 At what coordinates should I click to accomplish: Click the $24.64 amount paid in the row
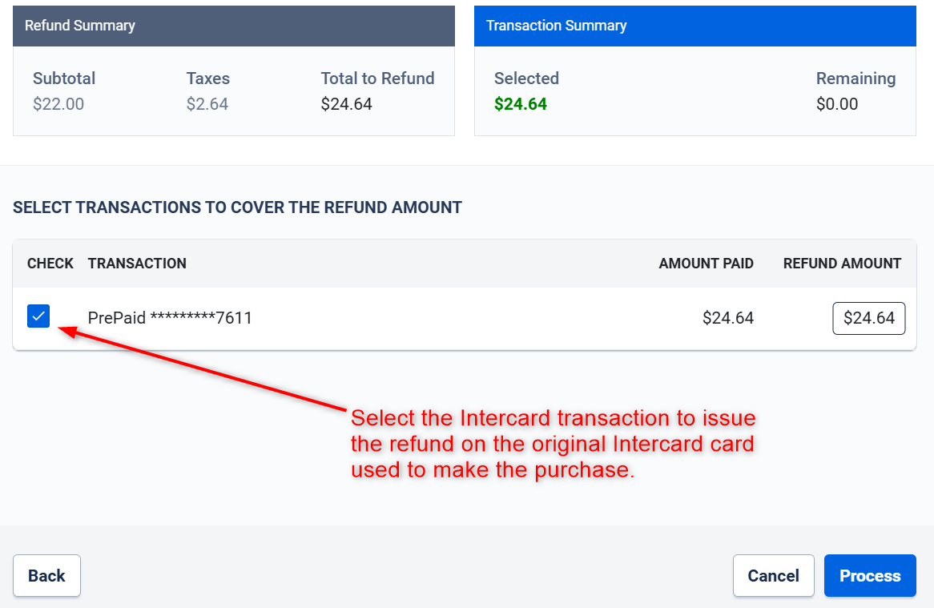(728, 318)
